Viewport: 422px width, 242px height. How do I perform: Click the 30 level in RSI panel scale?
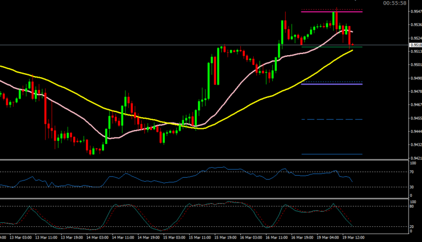(x=414, y=187)
